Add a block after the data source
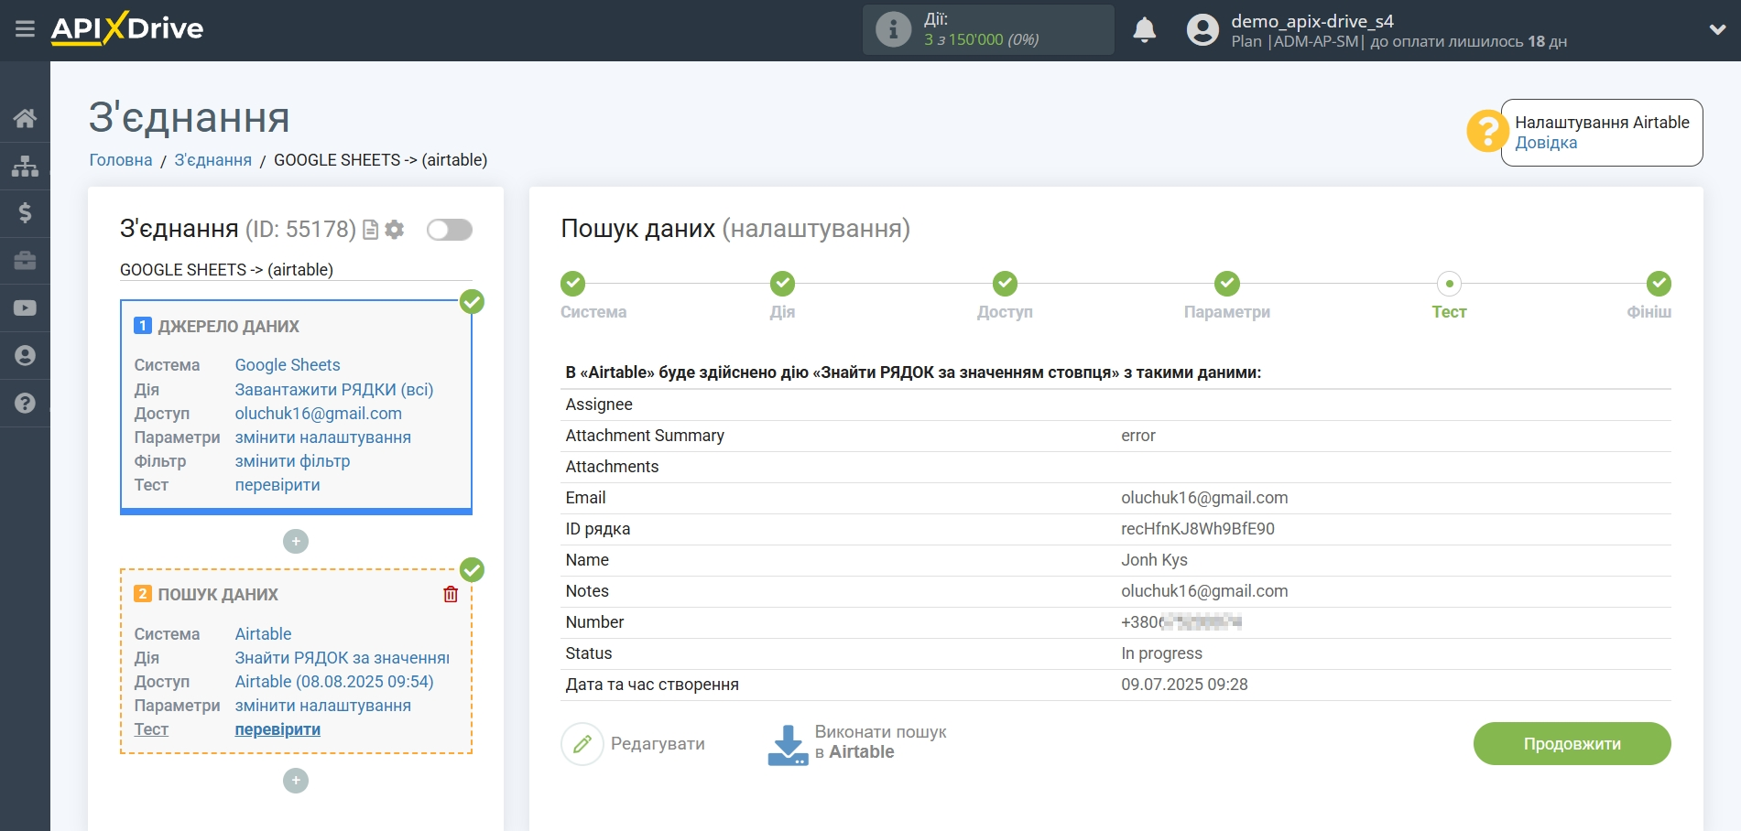This screenshot has width=1741, height=831. (296, 542)
